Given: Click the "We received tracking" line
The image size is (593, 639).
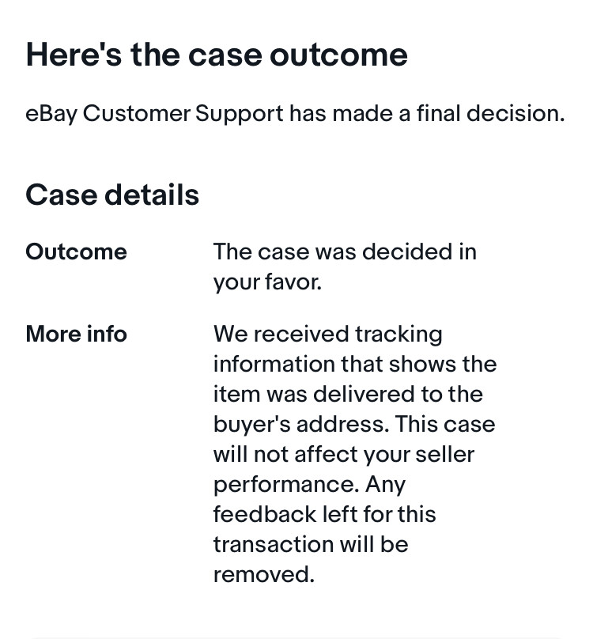Looking at the screenshot, I should [327, 334].
